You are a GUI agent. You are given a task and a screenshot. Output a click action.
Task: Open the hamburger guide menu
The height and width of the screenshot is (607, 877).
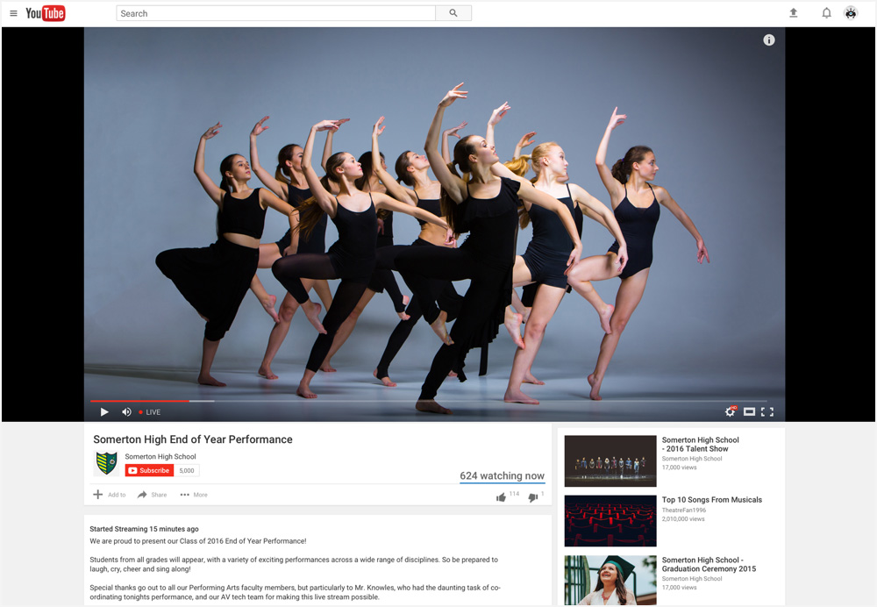[x=13, y=13]
